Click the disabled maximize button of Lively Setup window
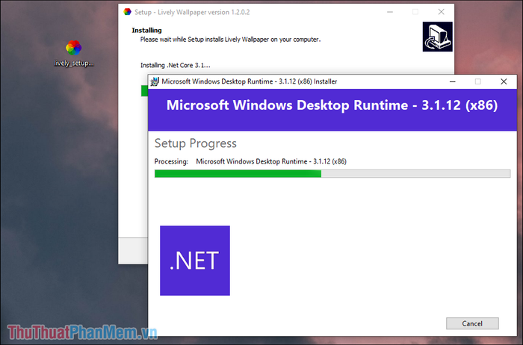This screenshot has width=523, height=345. (x=415, y=12)
